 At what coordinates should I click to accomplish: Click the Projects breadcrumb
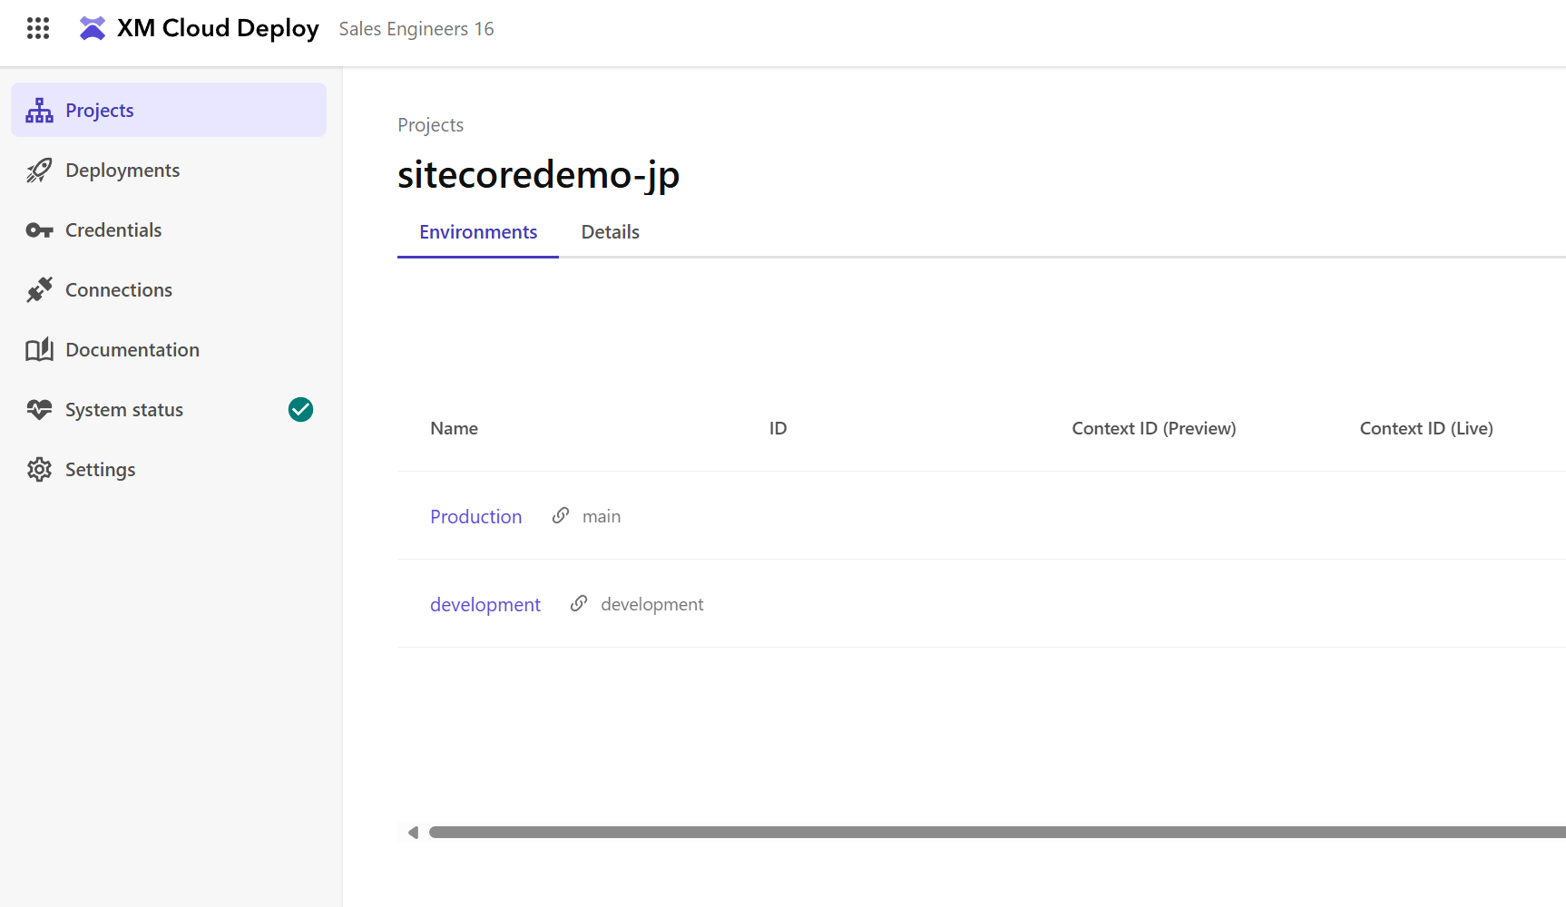click(430, 125)
